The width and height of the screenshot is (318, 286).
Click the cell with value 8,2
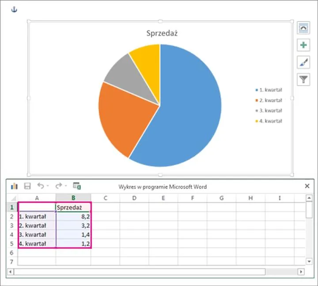73,216
